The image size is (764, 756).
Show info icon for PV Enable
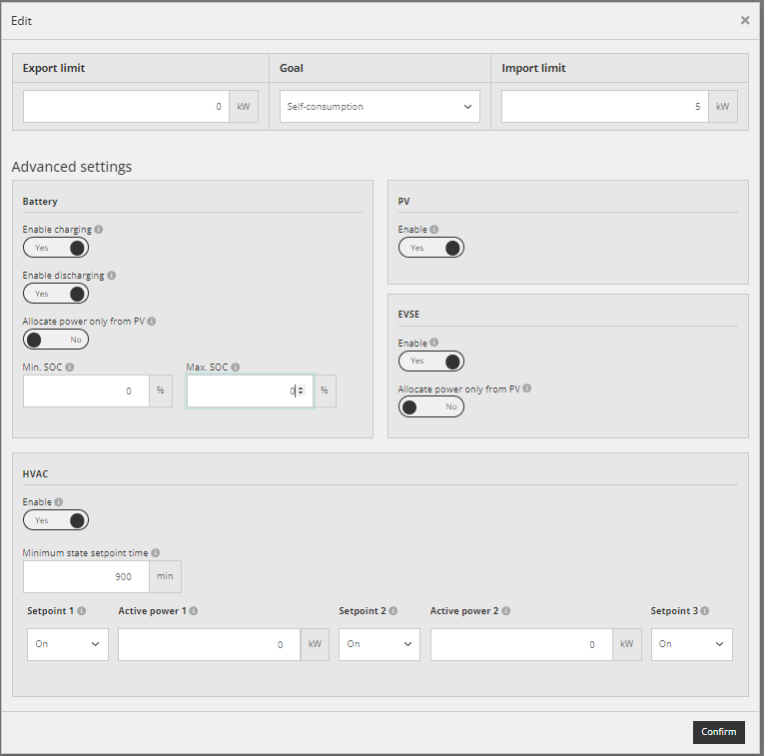pyautogui.click(x=434, y=230)
